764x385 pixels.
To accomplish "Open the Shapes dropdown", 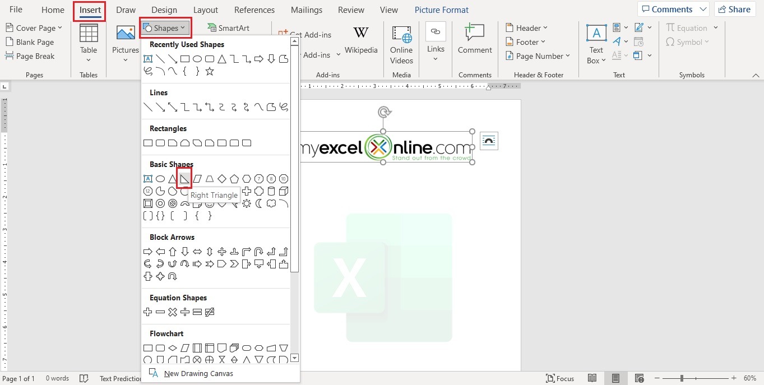I will pos(165,28).
